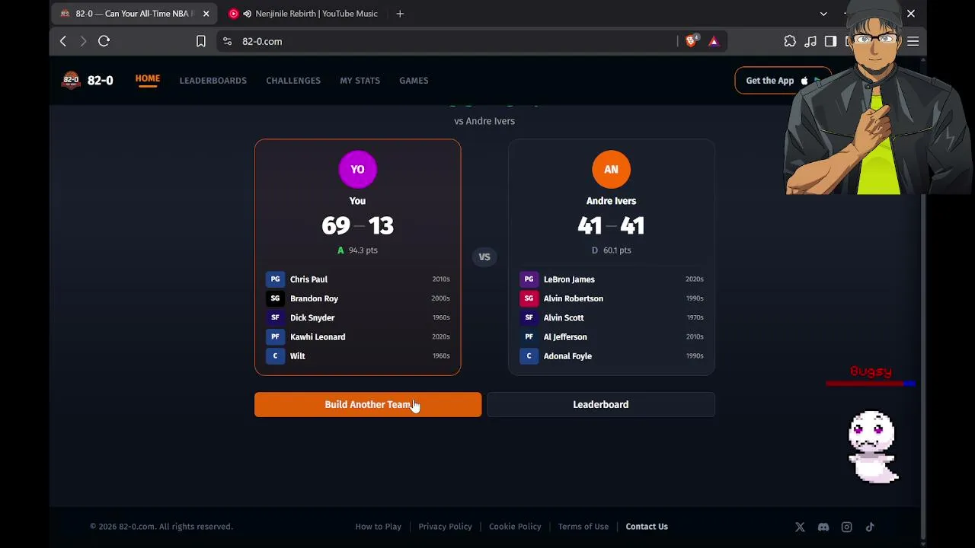Open the X social icon in footer
975x548 pixels.
[800, 527]
